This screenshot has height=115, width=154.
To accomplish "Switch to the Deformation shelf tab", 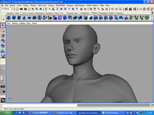I will pos(40,13).
